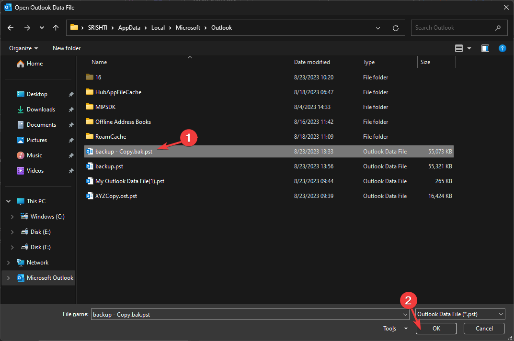Open the Tools dropdown menu
Screen dimensions: 514x341
[x=395, y=329]
